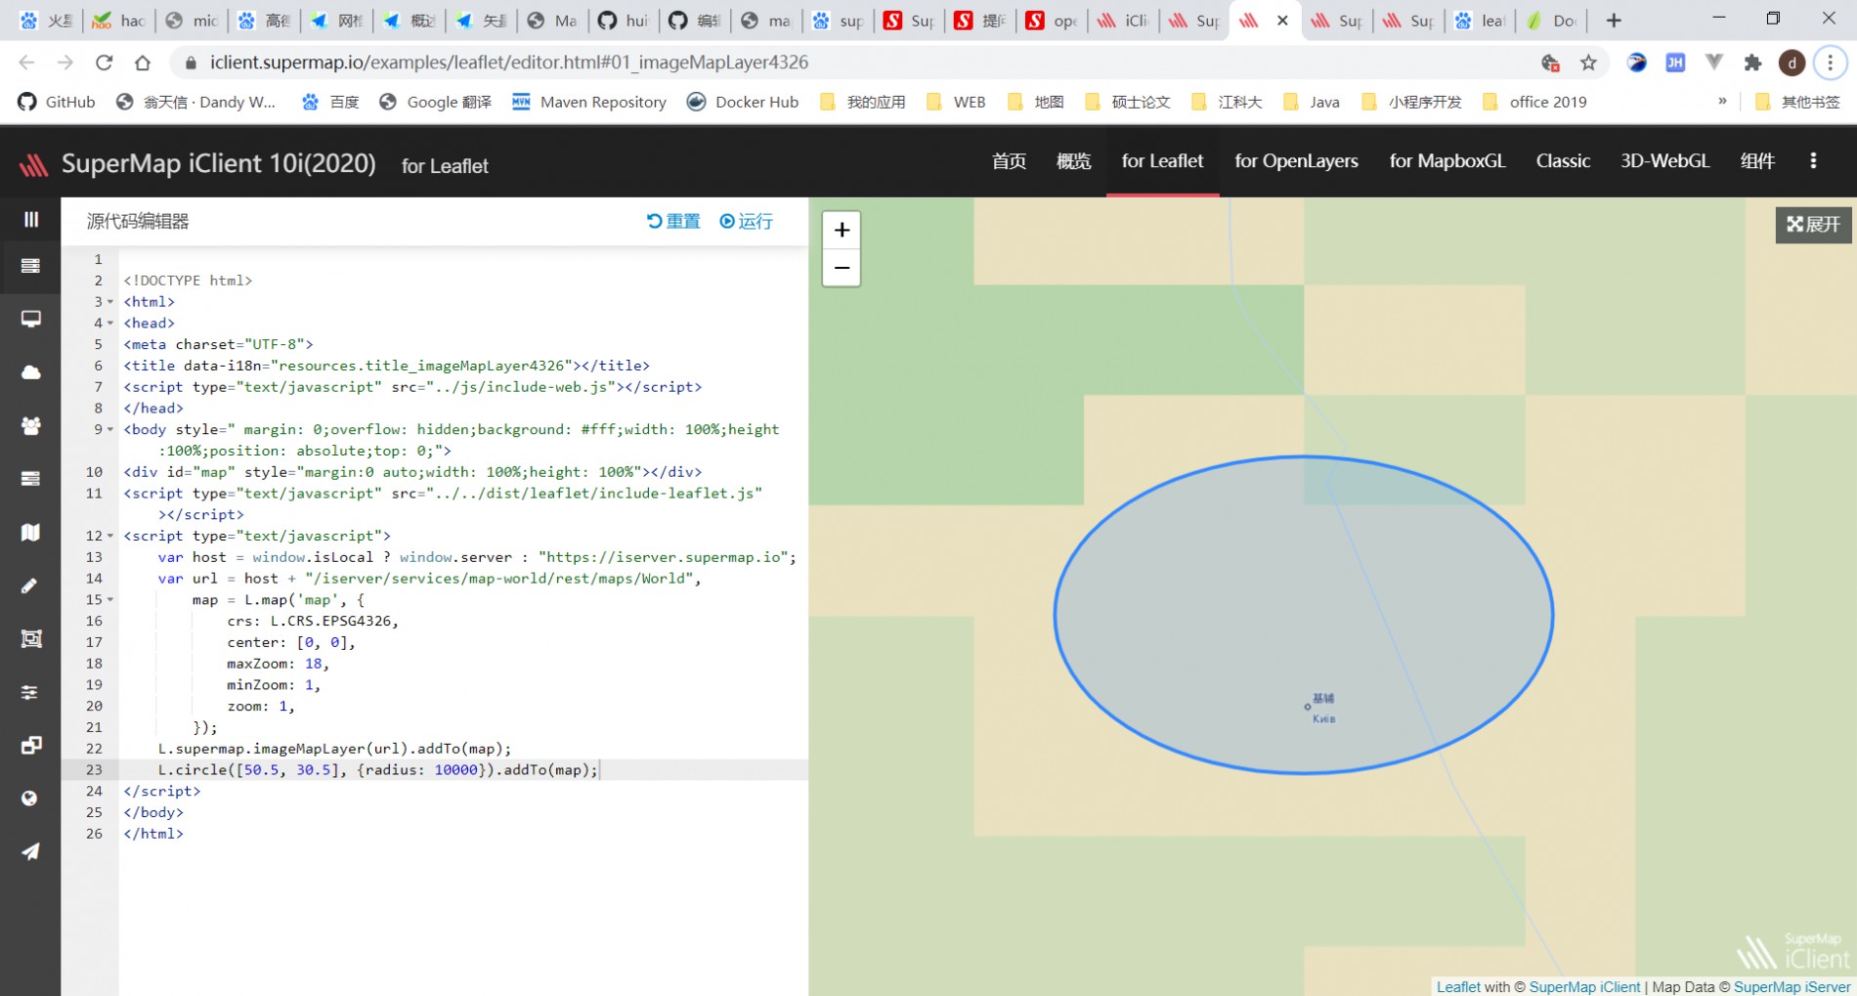Open the database-rows sidebar icon
1857x996 pixels.
[30, 479]
